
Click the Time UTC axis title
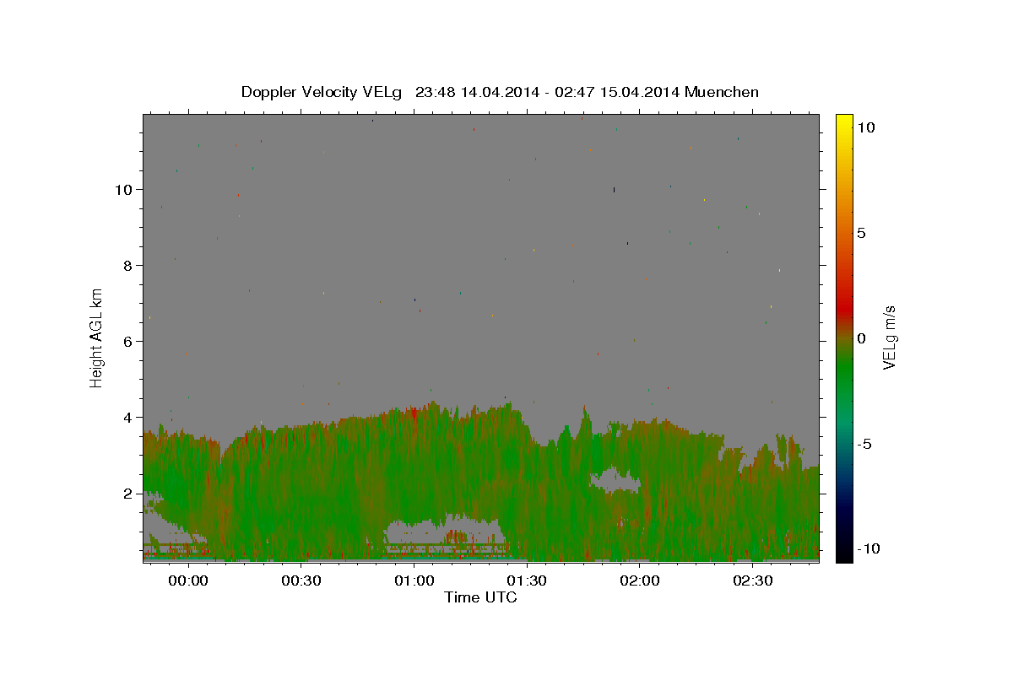click(480, 597)
